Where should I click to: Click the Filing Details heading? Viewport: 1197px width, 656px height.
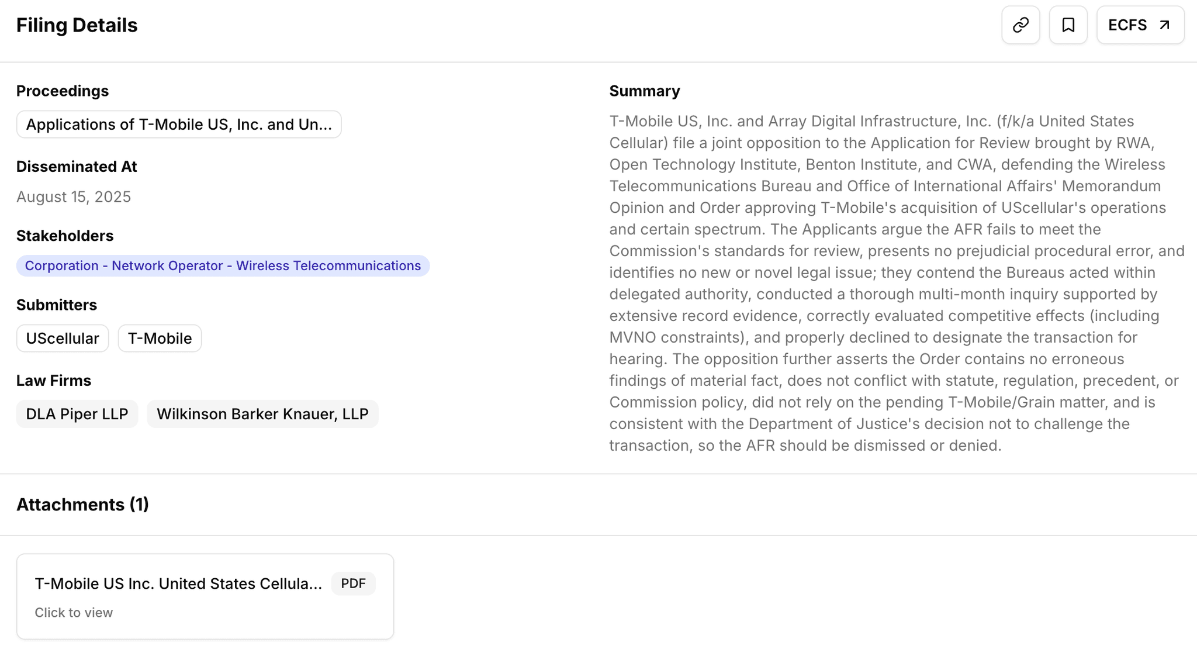coord(77,25)
